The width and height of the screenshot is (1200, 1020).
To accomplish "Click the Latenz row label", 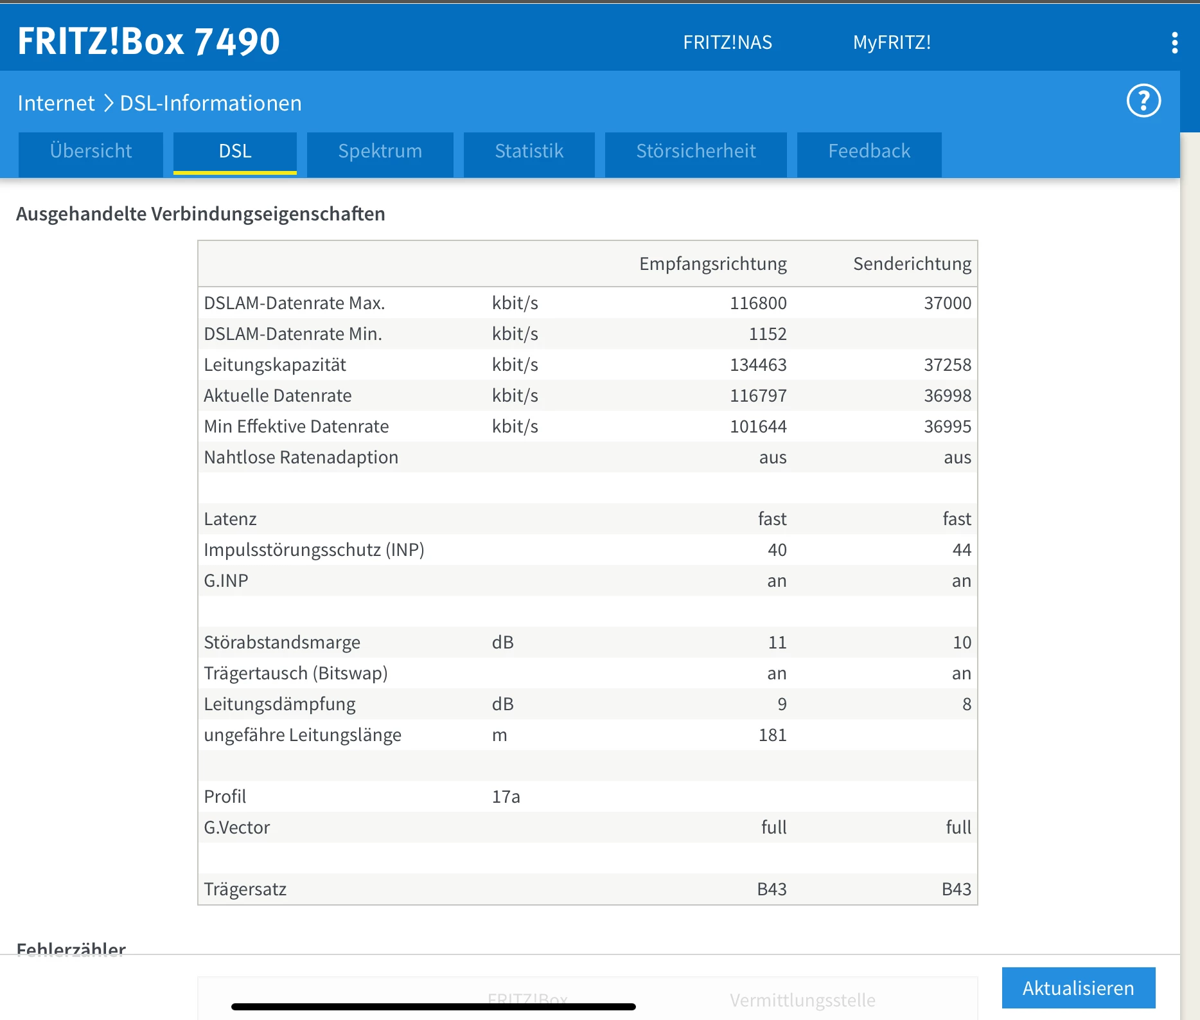I will pos(230,519).
